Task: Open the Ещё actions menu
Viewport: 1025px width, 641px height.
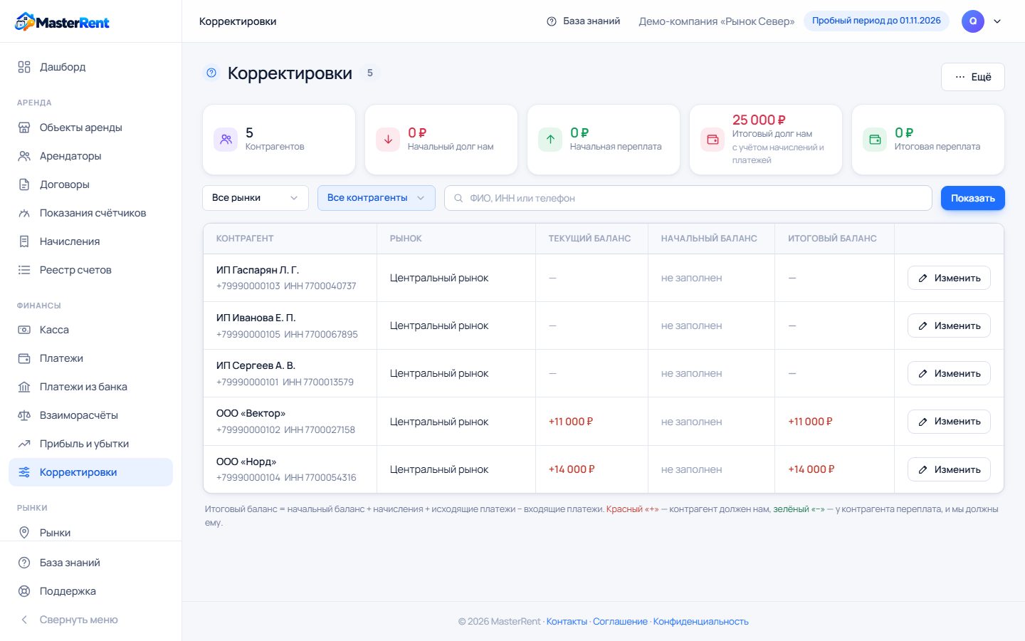Action: click(x=972, y=77)
